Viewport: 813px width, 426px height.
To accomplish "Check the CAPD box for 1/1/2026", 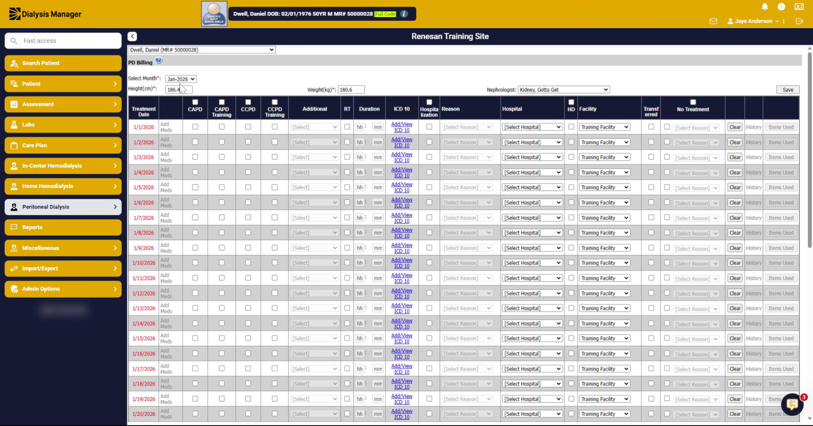I will [x=195, y=127].
